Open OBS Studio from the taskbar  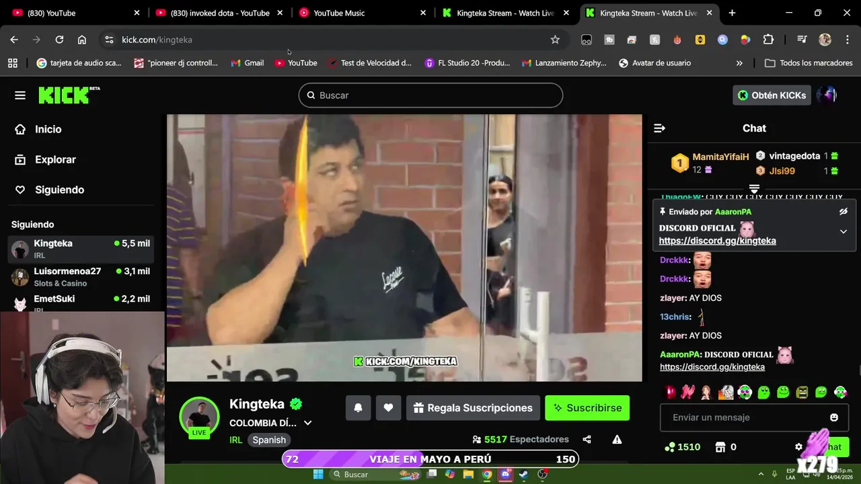pos(542,474)
